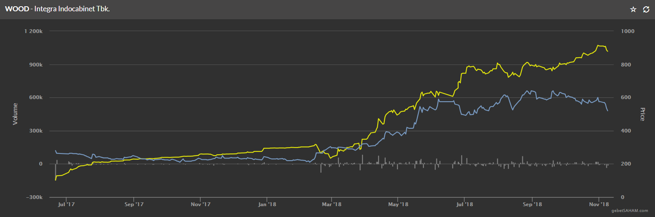Click the Sep '18 date label

(532, 204)
